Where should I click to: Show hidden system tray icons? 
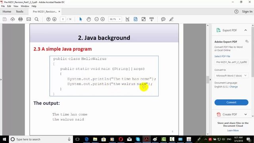[x=206, y=139]
